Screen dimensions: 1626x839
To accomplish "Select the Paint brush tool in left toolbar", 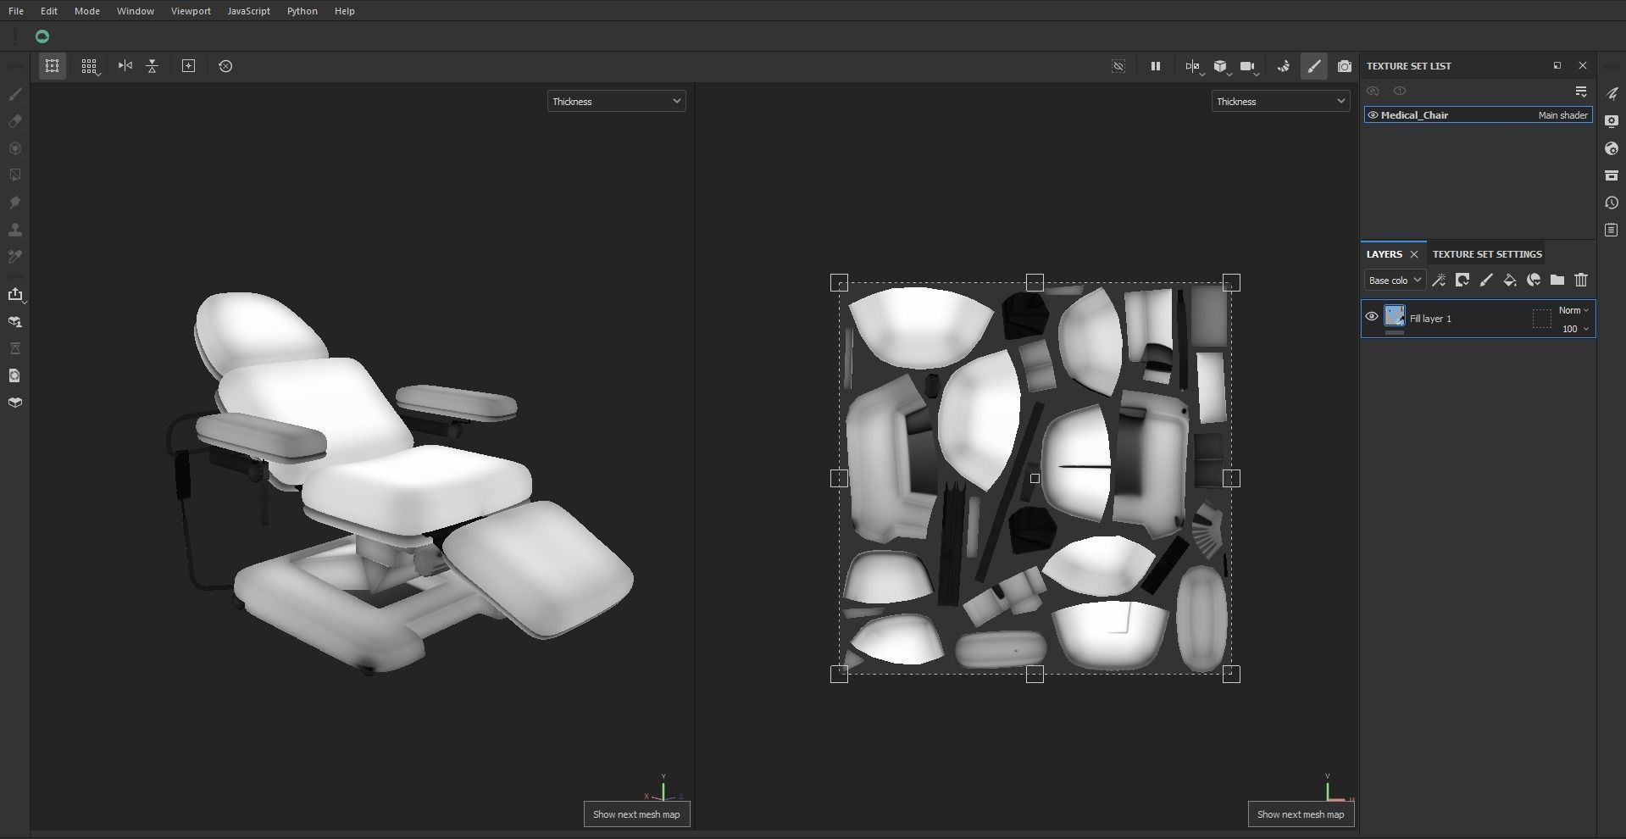I will pyautogui.click(x=15, y=94).
